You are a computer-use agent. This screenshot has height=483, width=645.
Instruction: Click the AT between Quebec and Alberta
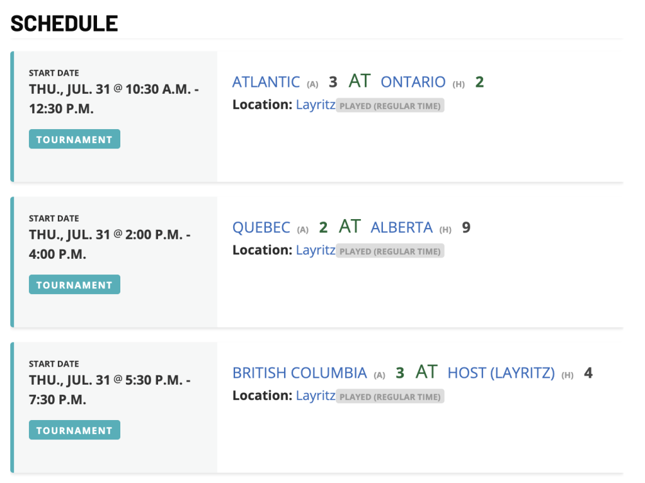pos(350,226)
